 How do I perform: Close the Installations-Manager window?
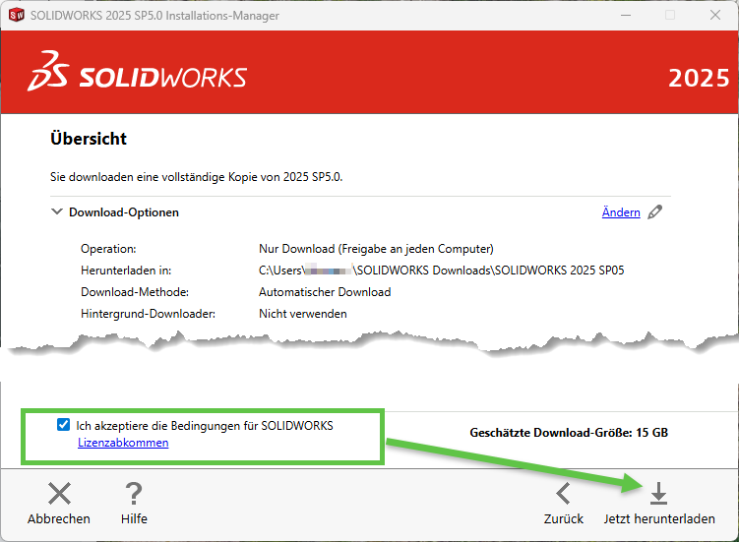click(x=714, y=15)
